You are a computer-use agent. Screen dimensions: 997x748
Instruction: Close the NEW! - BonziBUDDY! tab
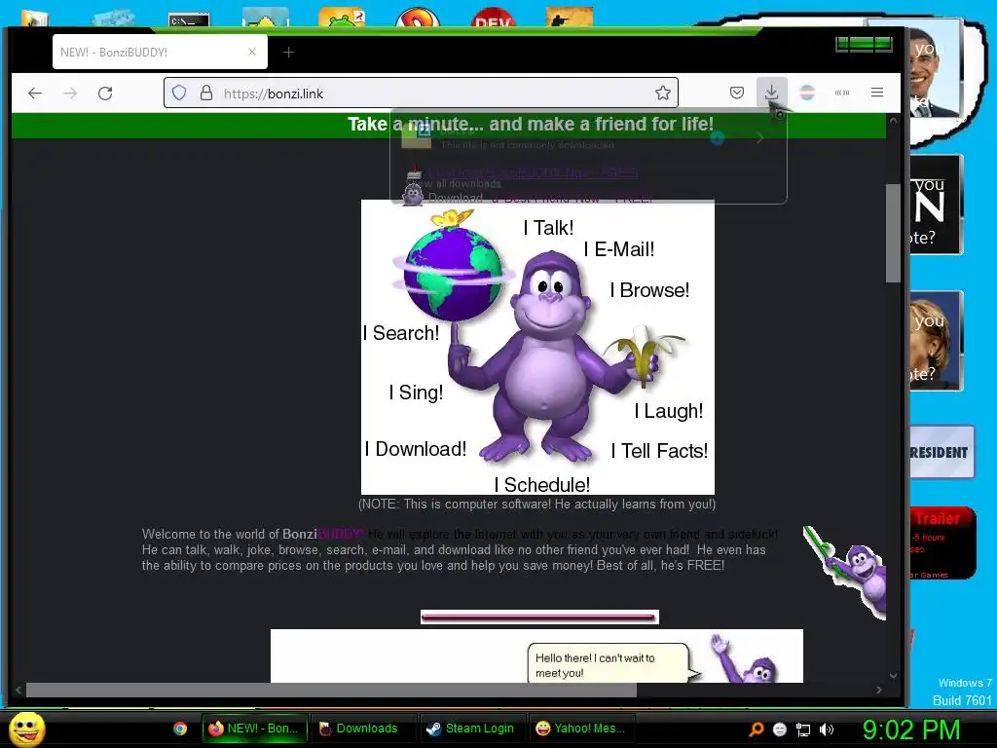coord(252,53)
